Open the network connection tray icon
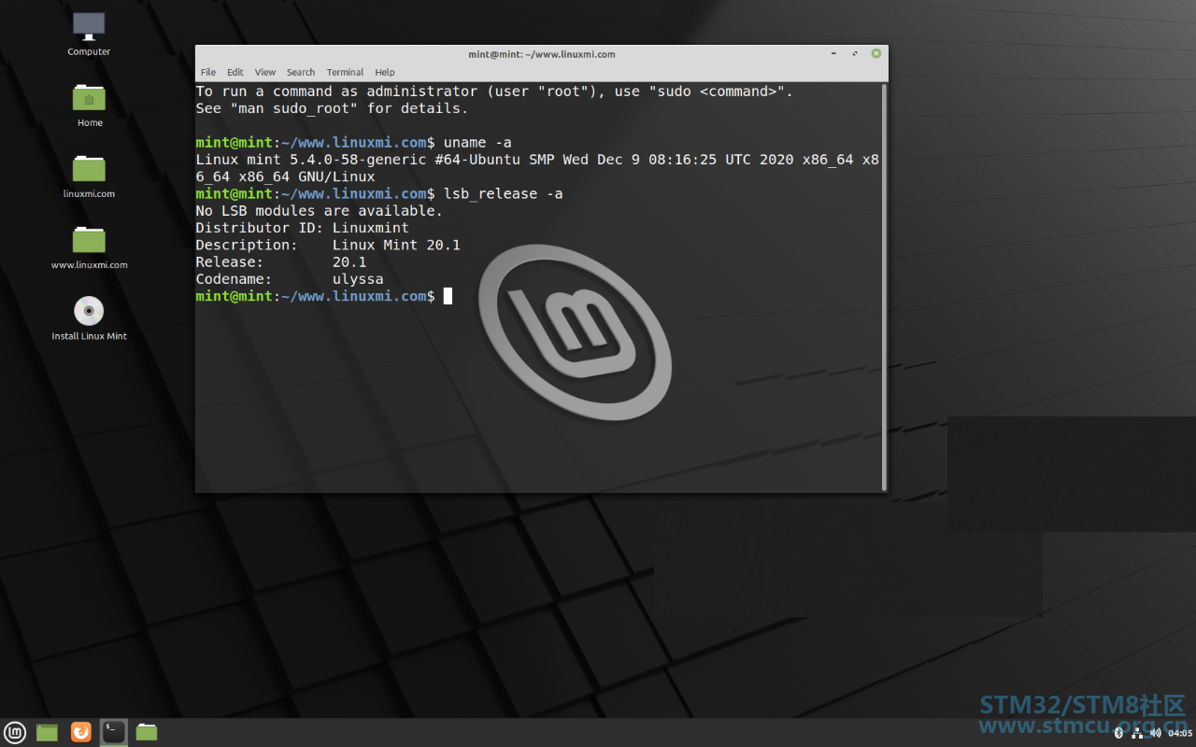The width and height of the screenshot is (1196, 747). coord(1137,733)
